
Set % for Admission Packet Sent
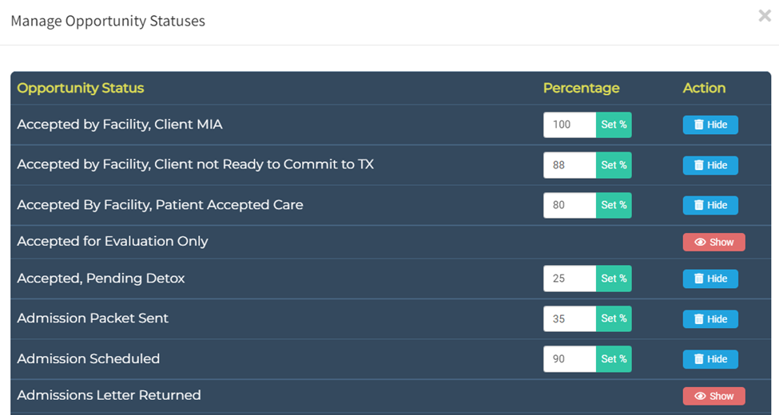click(x=614, y=318)
